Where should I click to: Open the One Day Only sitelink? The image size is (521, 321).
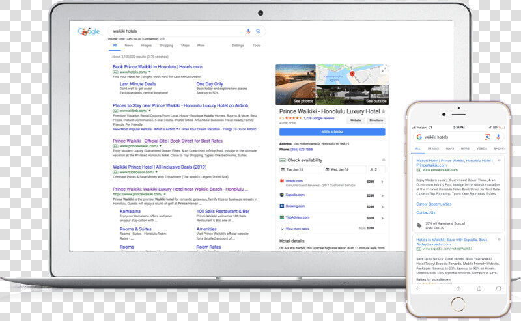coord(210,84)
